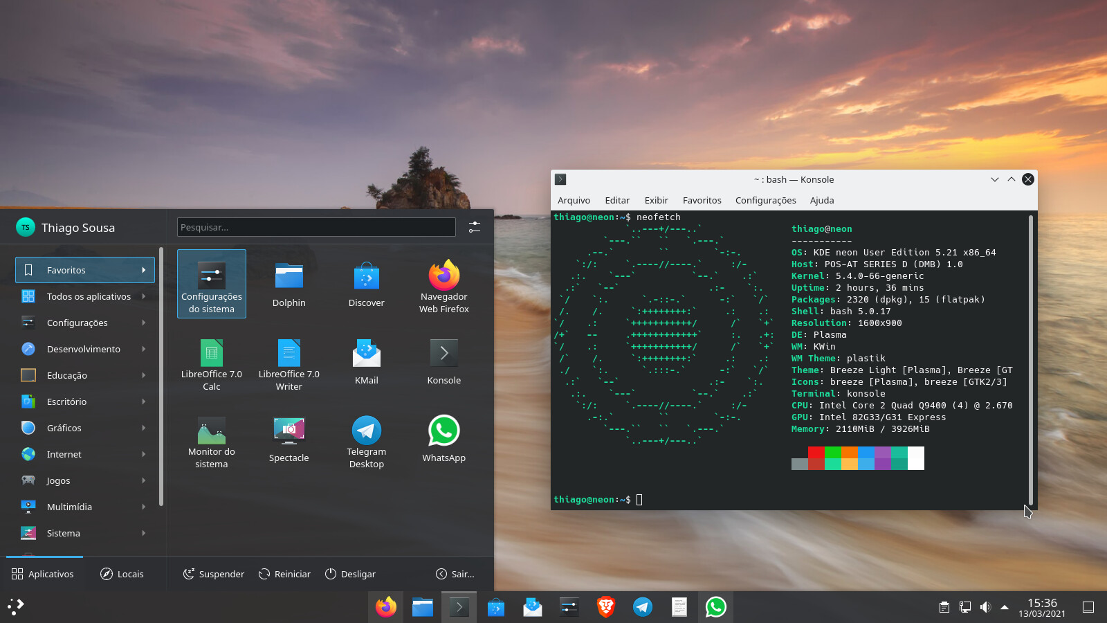Click Suspender button
This screenshot has width=1107, height=623.
coord(214,574)
